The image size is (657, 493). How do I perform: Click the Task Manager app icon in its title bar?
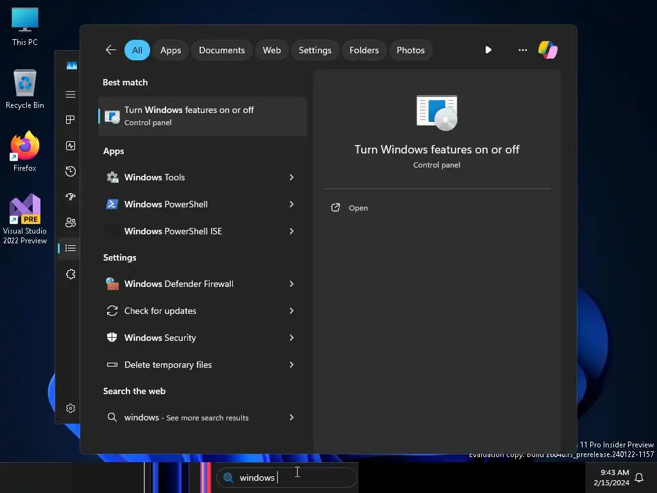point(72,65)
